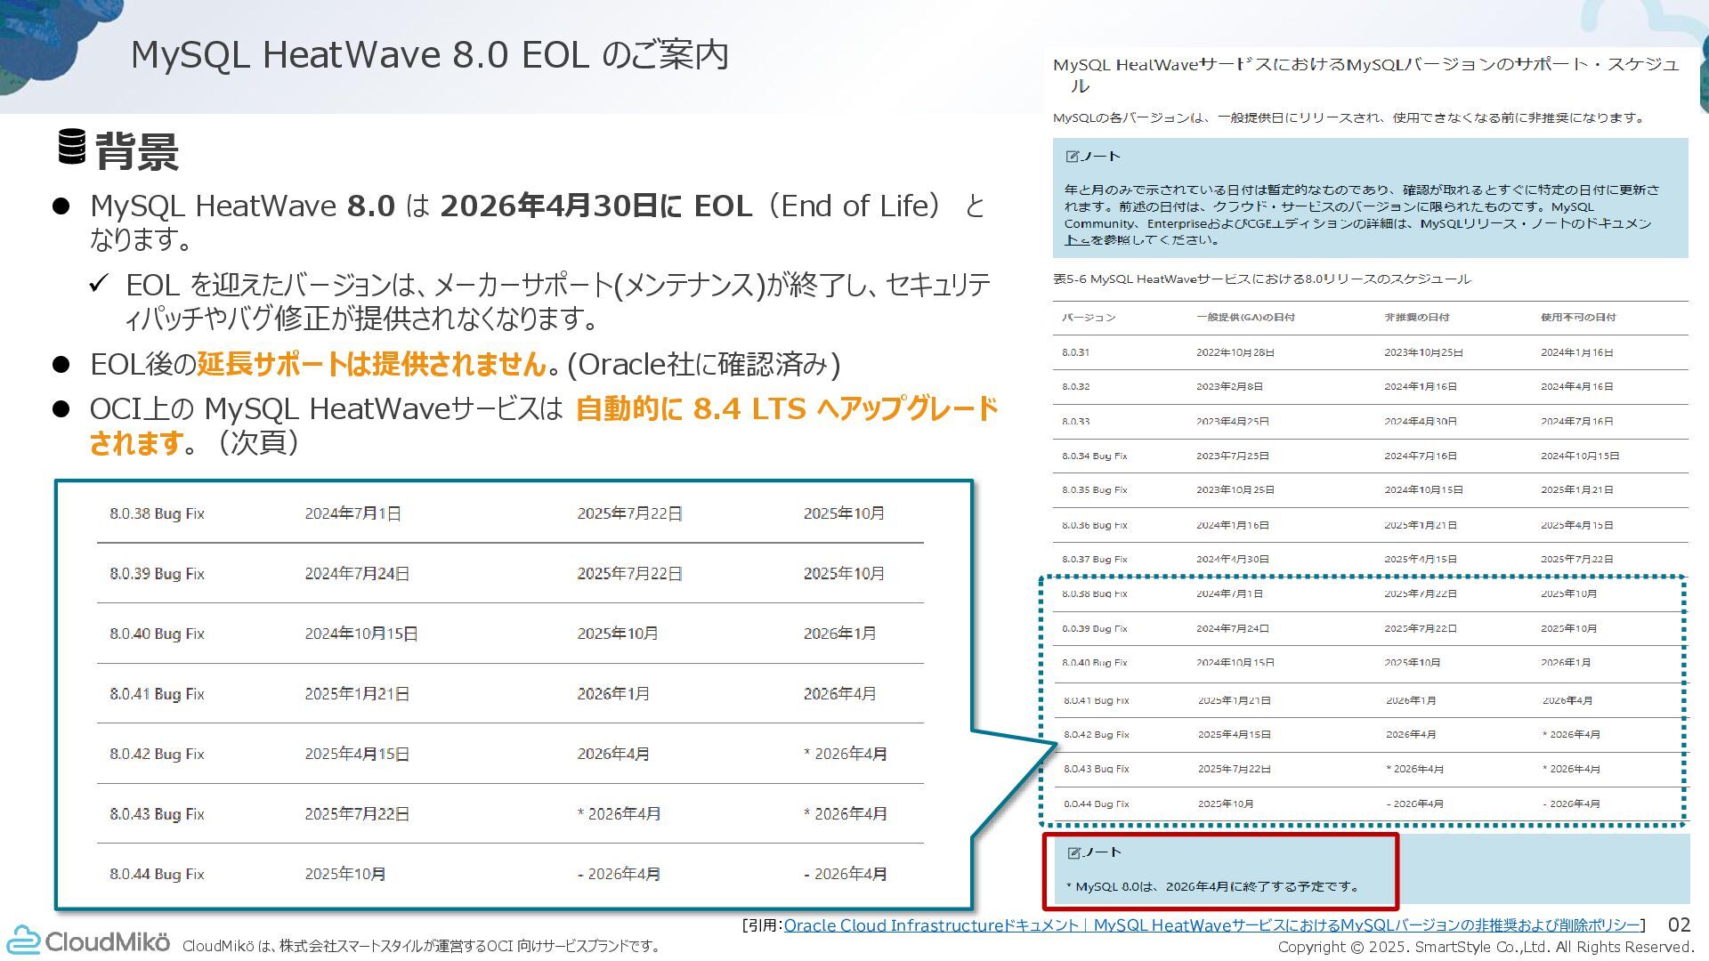This screenshot has height=961, width=1709.
Task: Click the checkmark bullet before EOL sentence
Action: point(99,285)
